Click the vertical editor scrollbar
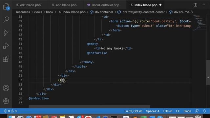The width and height of the screenshot is (210, 118). 208,72
